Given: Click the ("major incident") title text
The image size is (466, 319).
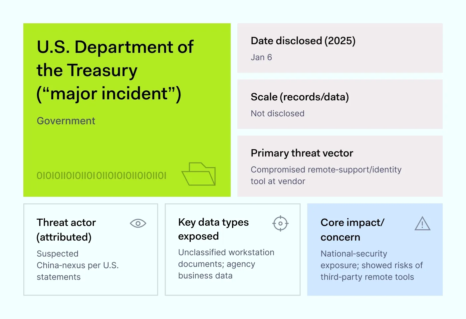Looking at the screenshot, I should pos(109,93).
